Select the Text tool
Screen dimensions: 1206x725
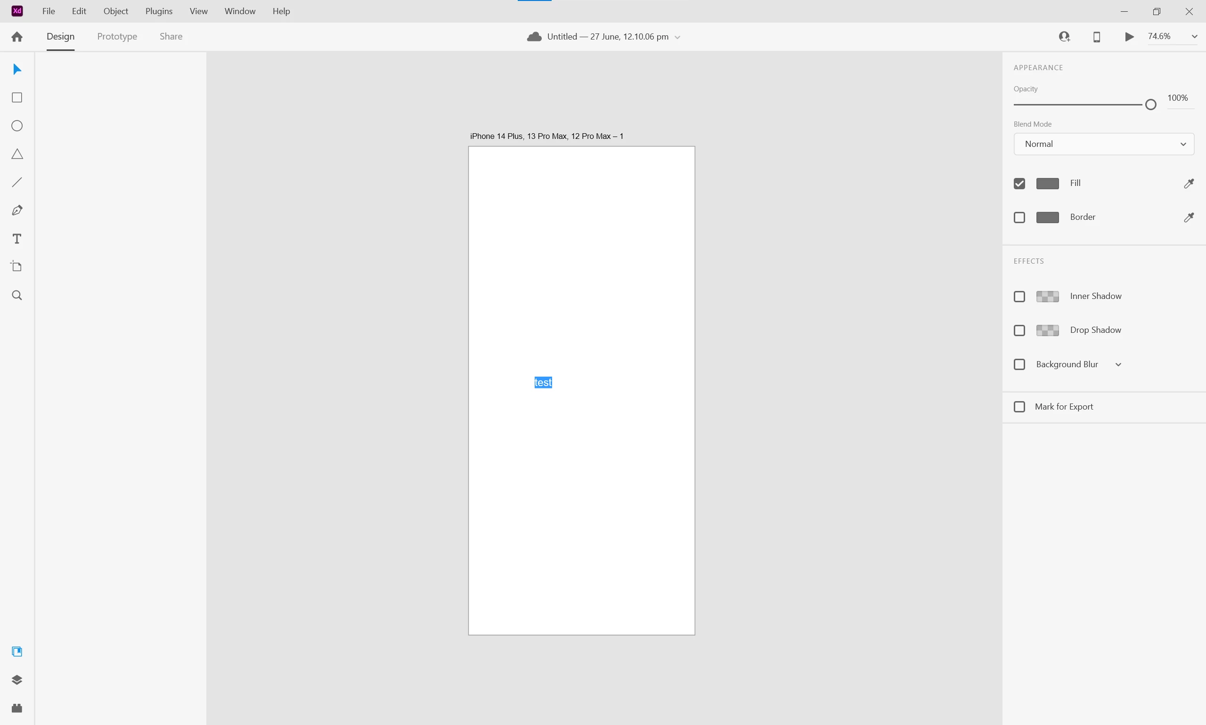pos(17,239)
